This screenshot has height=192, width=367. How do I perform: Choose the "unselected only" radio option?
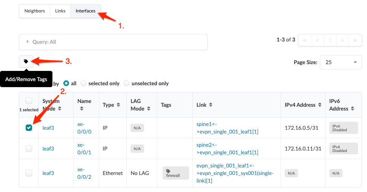(127, 83)
